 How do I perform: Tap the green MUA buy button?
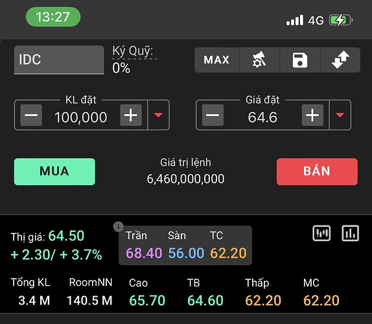54,172
